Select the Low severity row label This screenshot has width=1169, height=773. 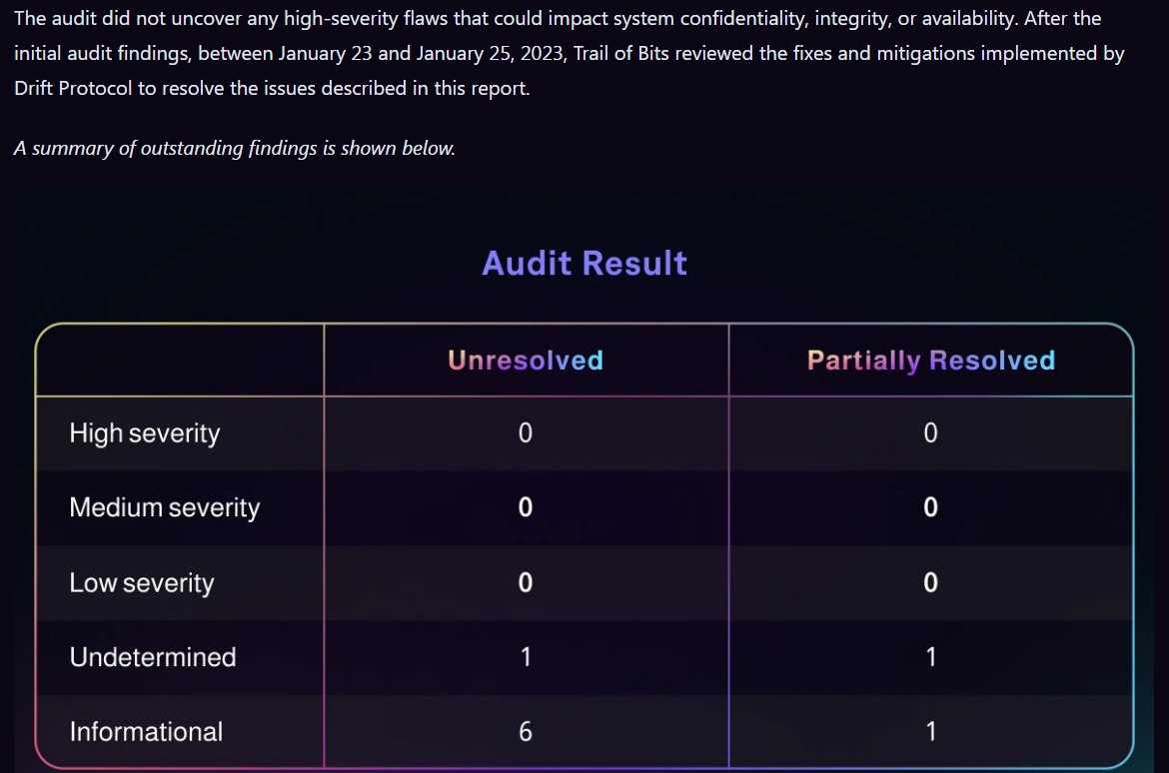coord(141,583)
